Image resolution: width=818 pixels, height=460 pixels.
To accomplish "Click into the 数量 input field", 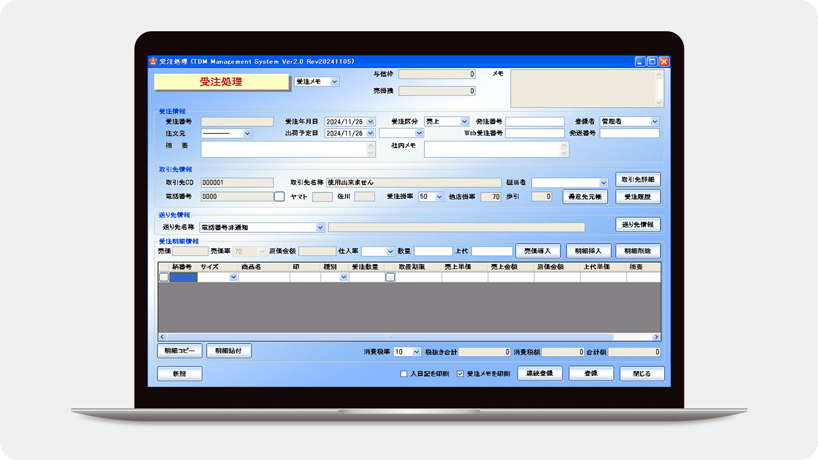I will pyautogui.click(x=433, y=251).
